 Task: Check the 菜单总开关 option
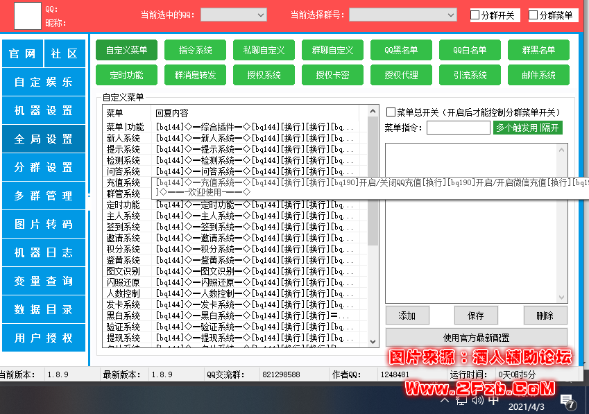coord(391,112)
